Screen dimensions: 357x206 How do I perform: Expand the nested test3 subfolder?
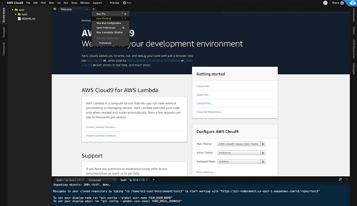coord(16,14)
